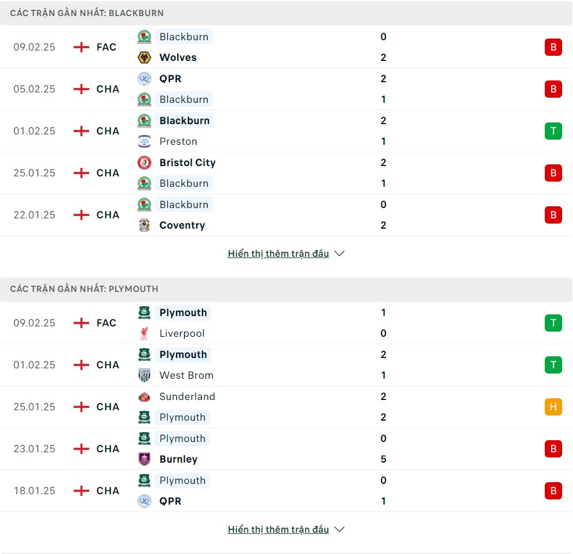Click the Liverpool club crest icon
This screenshot has width=573, height=554.
(x=144, y=333)
